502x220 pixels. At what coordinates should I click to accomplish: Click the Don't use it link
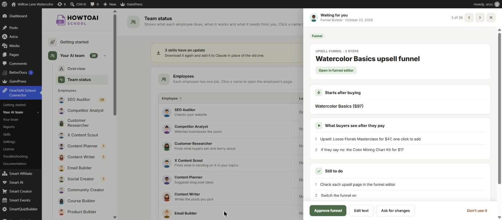[477, 211]
